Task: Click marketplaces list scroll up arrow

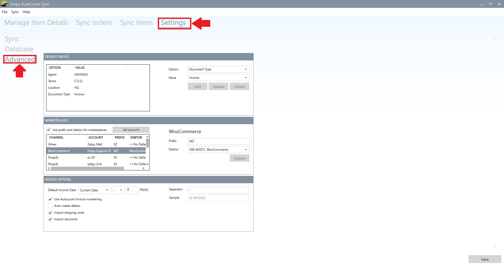Action: pos(148,136)
